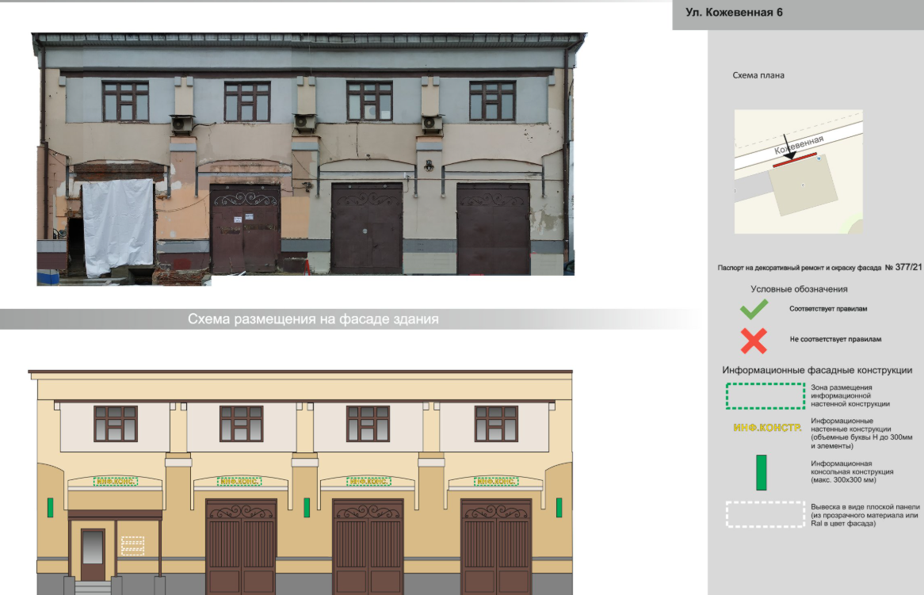Click the red facade line on the map

coord(795,161)
